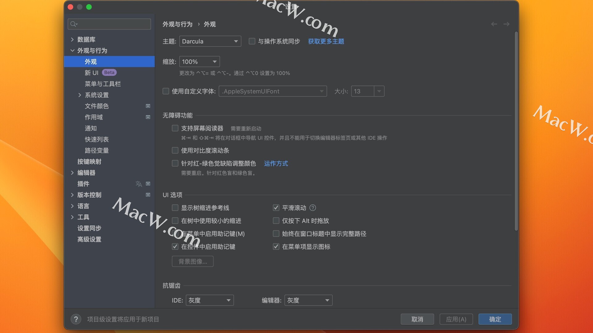Enable 显示树缩进参考线 checkbox
The image size is (593, 333).
pyautogui.click(x=175, y=208)
